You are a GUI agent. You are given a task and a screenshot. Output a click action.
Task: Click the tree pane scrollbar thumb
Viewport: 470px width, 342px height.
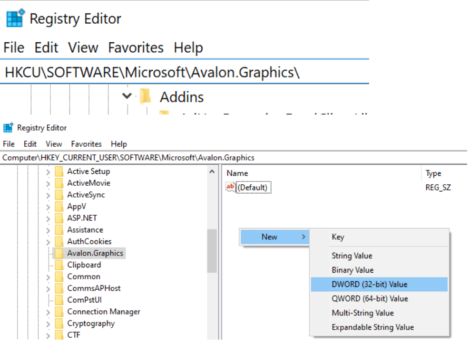(212, 251)
